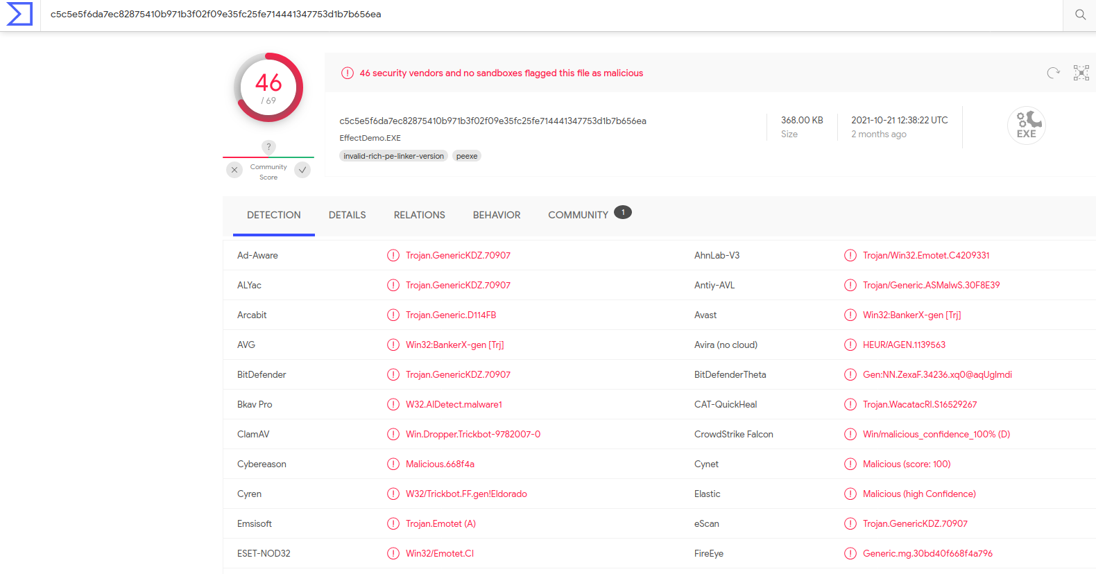Switch to the Details tab
The height and width of the screenshot is (574, 1096).
[x=347, y=215]
